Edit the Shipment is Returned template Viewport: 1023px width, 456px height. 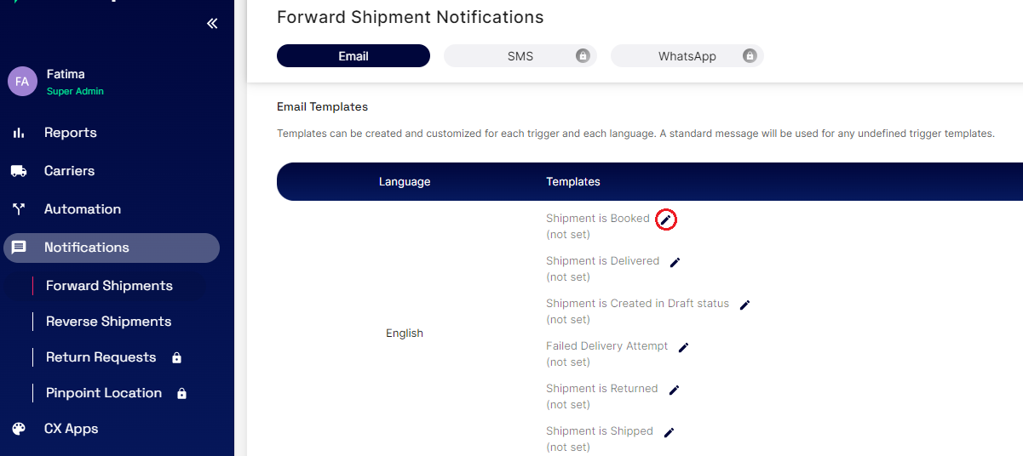674,390
